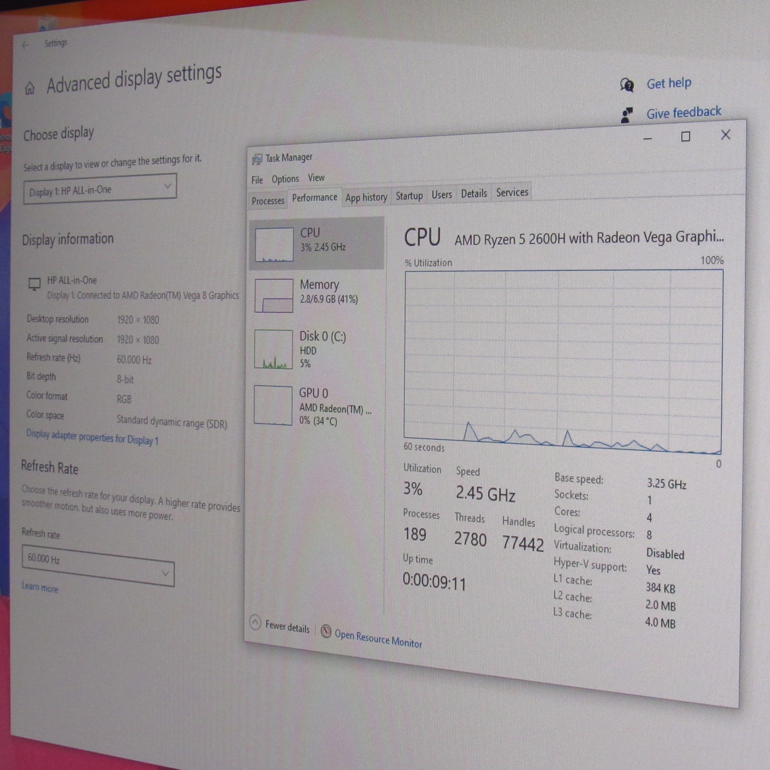This screenshot has height=770, width=770.
Task: Click the Virtualization Disabled value
Action: pyautogui.click(x=665, y=554)
